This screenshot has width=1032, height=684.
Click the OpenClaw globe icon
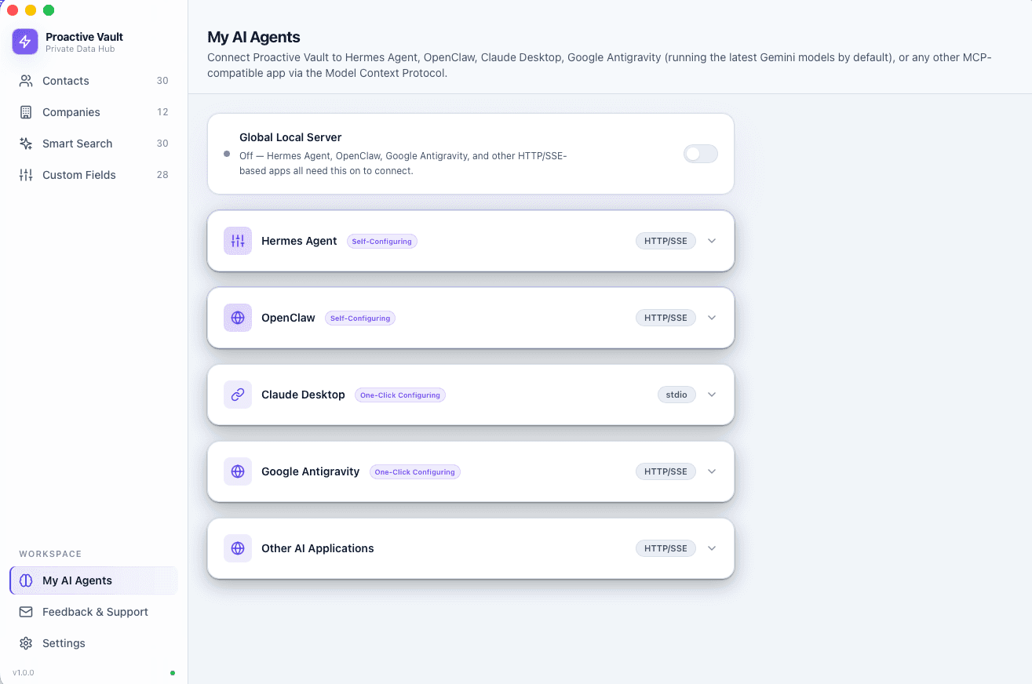coord(238,318)
